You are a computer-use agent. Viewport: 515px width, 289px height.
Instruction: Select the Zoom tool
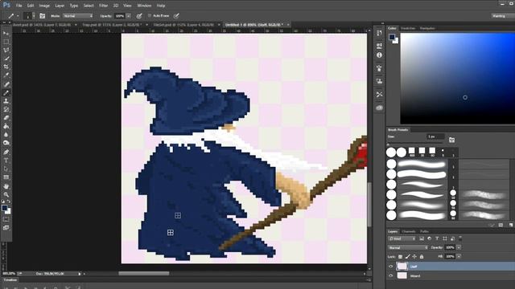point(6,194)
